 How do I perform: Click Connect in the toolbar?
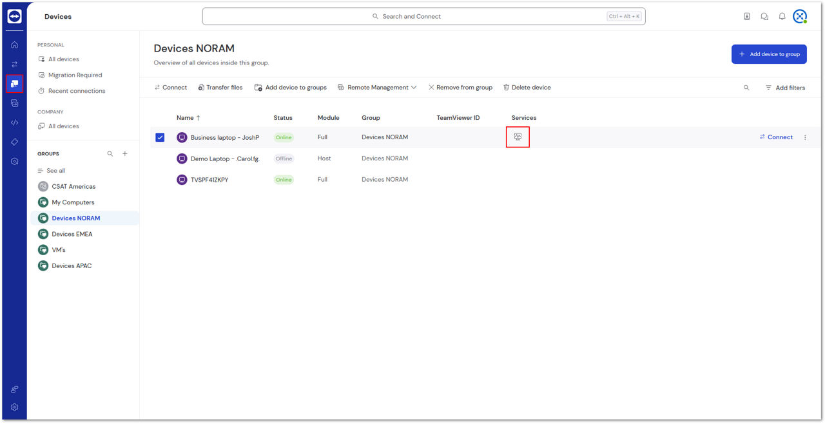tap(171, 88)
